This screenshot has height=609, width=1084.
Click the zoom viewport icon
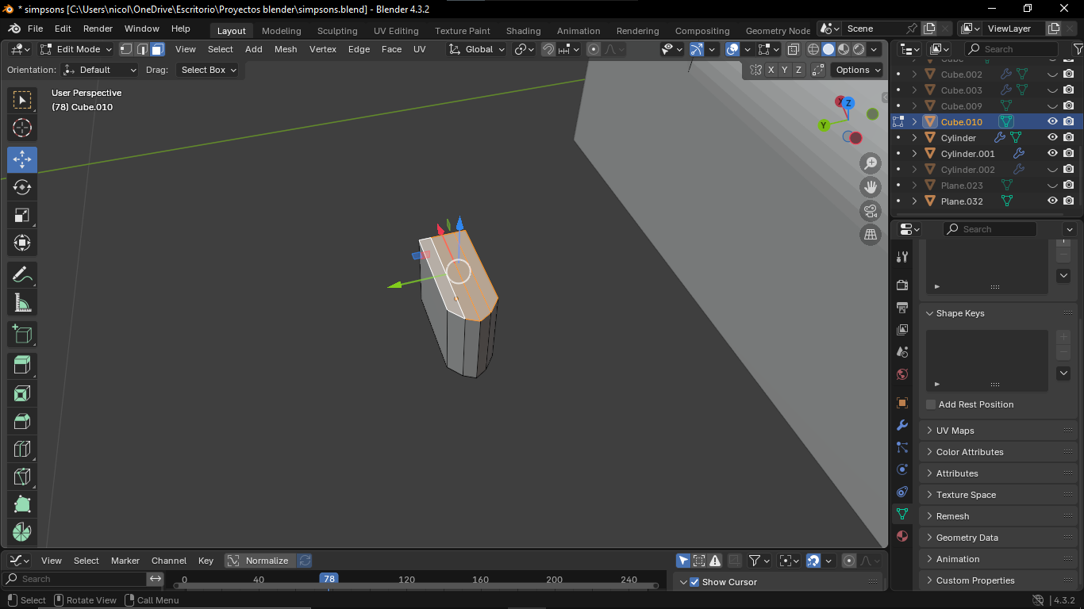click(x=871, y=163)
